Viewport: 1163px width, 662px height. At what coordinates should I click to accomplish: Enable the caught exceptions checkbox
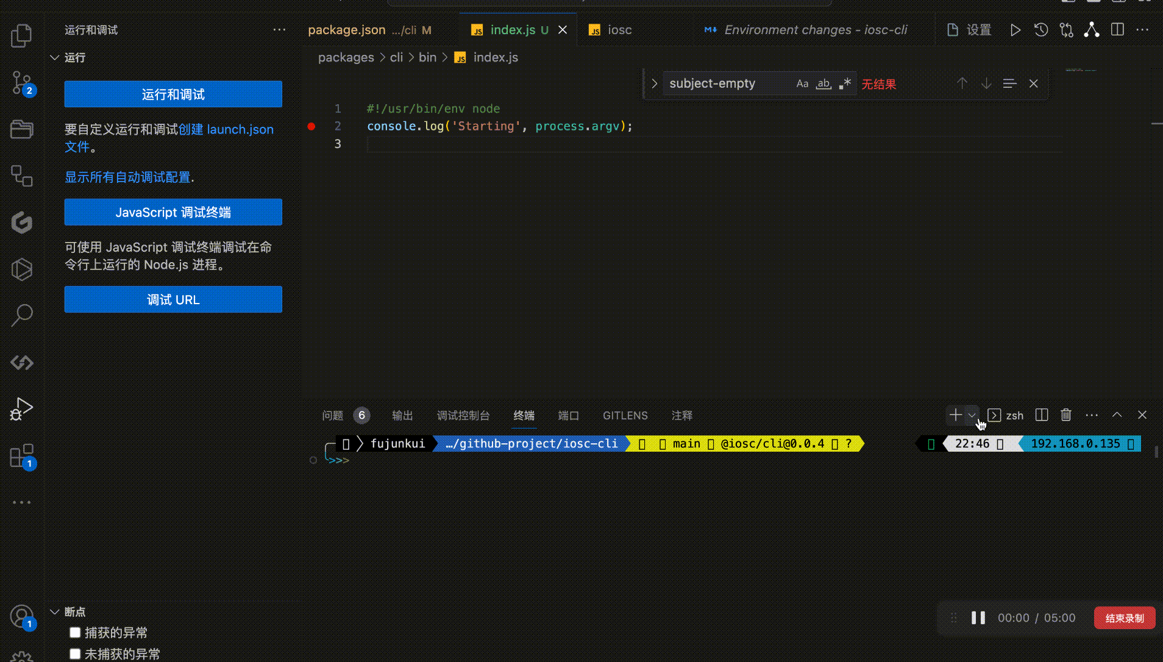75,632
